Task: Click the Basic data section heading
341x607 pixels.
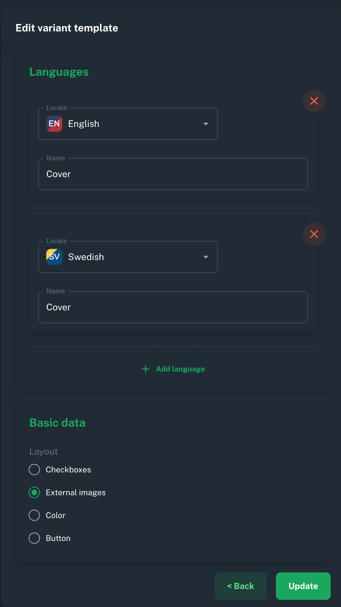Action: tap(57, 423)
